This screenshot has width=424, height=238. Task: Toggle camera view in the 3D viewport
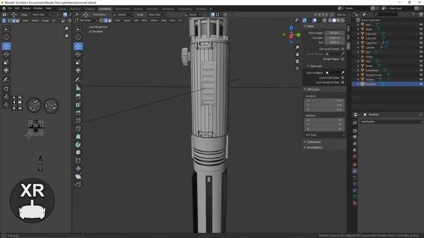[297, 61]
